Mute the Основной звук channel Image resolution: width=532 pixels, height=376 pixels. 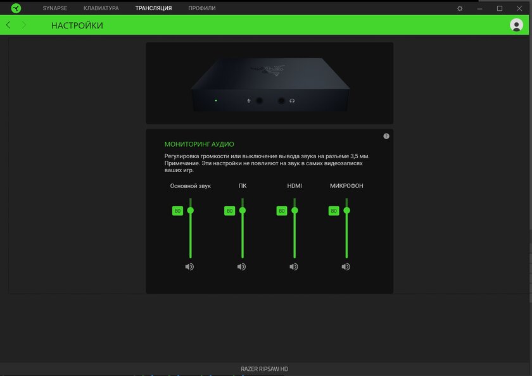(x=189, y=267)
